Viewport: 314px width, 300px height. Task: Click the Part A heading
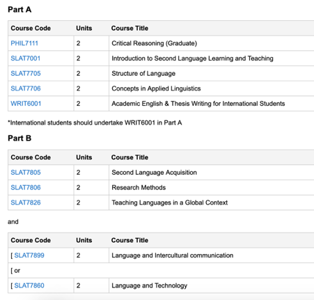click(19, 10)
